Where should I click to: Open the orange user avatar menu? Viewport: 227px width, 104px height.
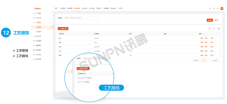(x=222, y=8)
